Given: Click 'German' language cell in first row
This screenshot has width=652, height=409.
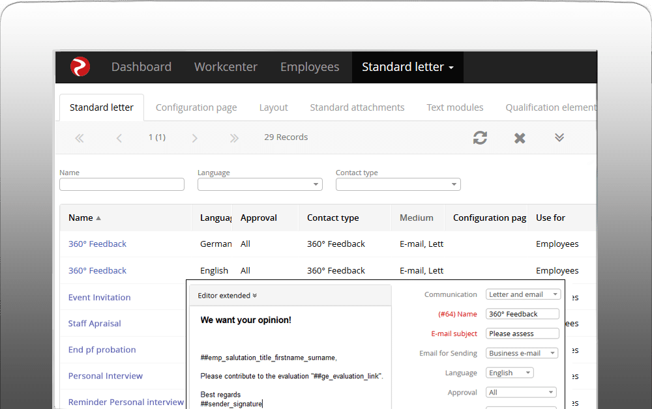Looking at the screenshot, I should 216,244.
